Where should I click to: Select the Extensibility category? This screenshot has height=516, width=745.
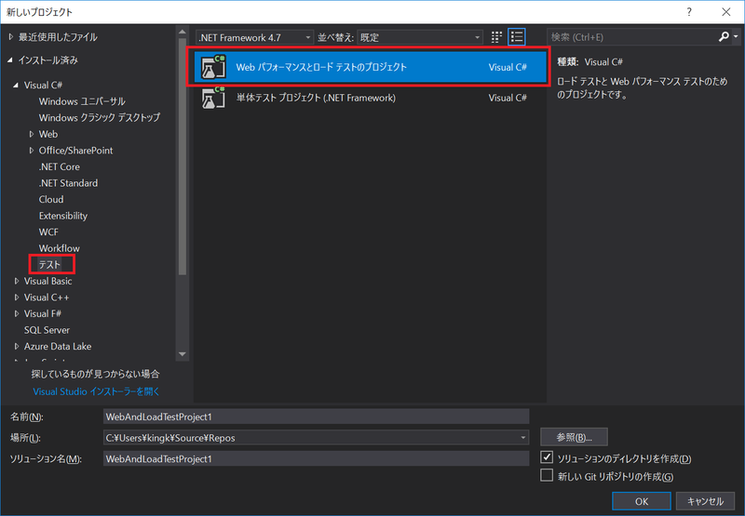click(x=63, y=216)
